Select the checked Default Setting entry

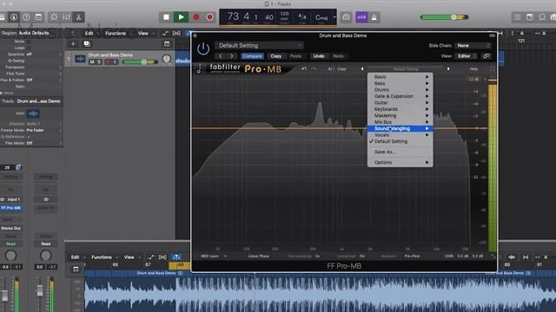[400, 141]
